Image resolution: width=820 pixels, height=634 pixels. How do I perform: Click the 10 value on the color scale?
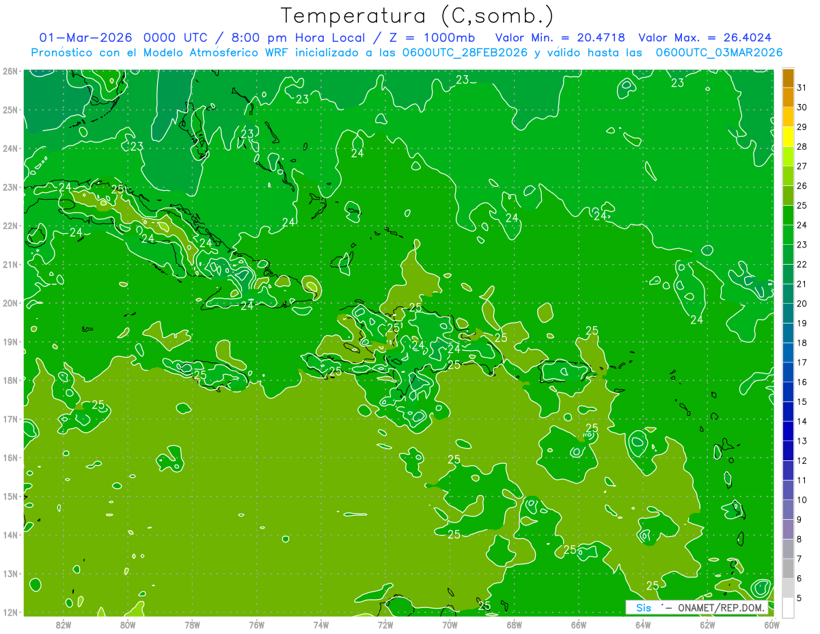802,500
